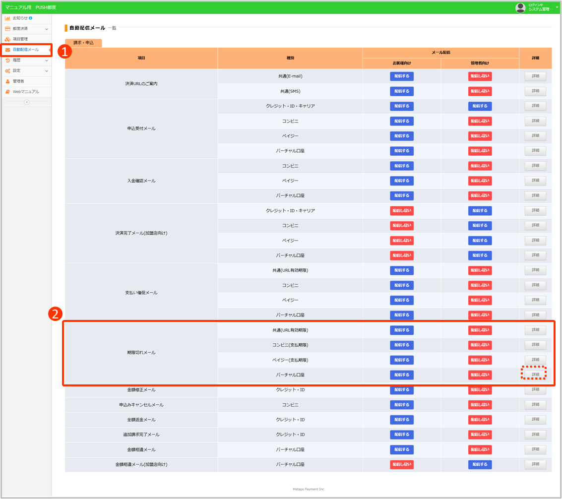Open 詳細 for 期限切れメール バーチャル口座
Screen dimensions: 562x499
(535, 374)
